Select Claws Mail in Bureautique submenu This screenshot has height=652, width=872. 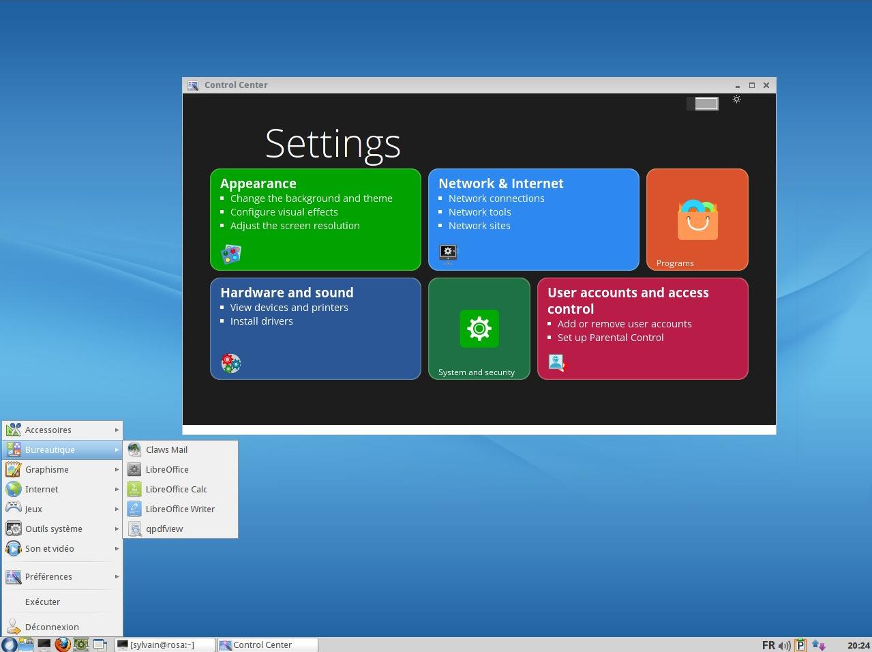tap(166, 449)
